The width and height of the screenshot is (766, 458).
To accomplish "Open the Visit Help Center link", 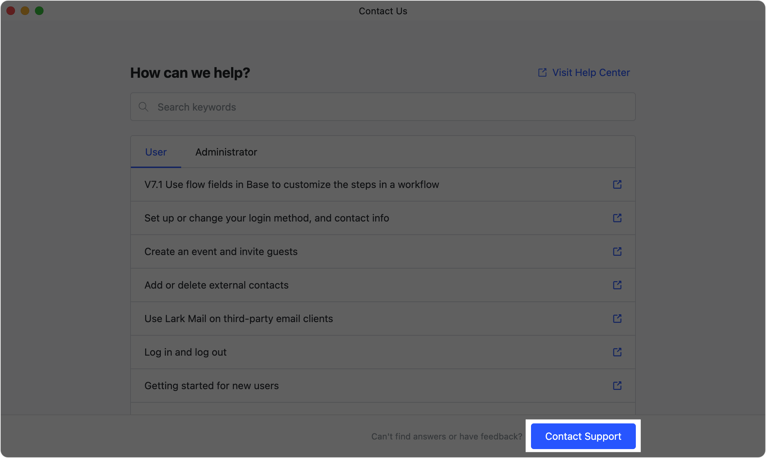I will (x=591, y=72).
